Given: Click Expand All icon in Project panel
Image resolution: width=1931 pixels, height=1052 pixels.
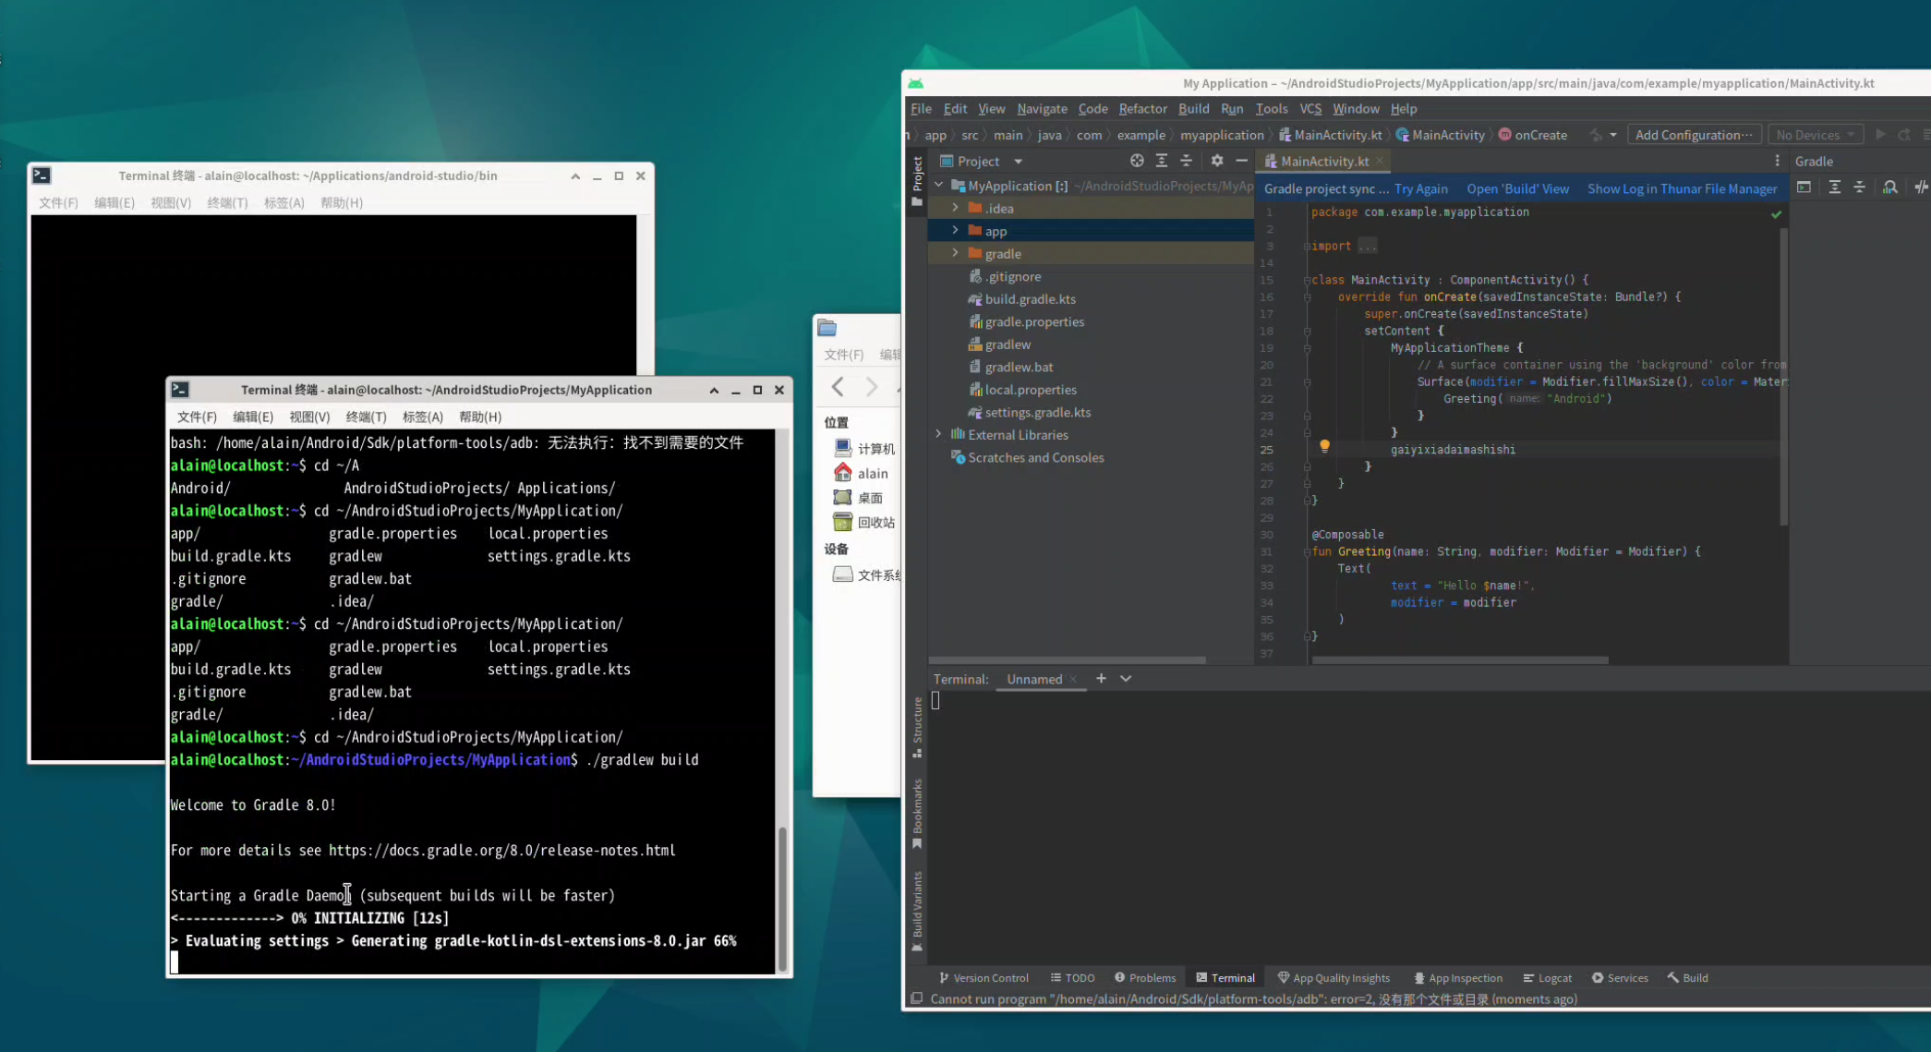Looking at the screenshot, I should (x=1162, y=161).
